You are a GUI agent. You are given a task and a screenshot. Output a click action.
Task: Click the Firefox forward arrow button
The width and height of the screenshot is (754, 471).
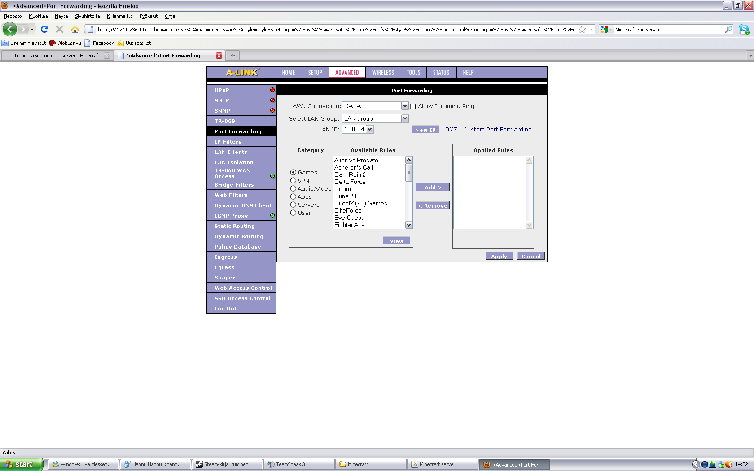point(23,29)
